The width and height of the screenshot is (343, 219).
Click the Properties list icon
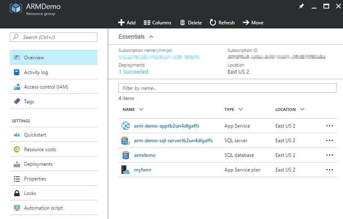click(17, 179)
